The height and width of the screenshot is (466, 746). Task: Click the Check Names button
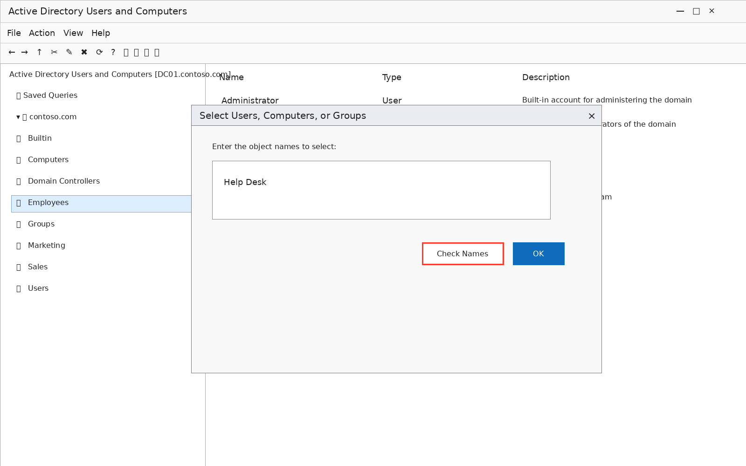(463, 254)
